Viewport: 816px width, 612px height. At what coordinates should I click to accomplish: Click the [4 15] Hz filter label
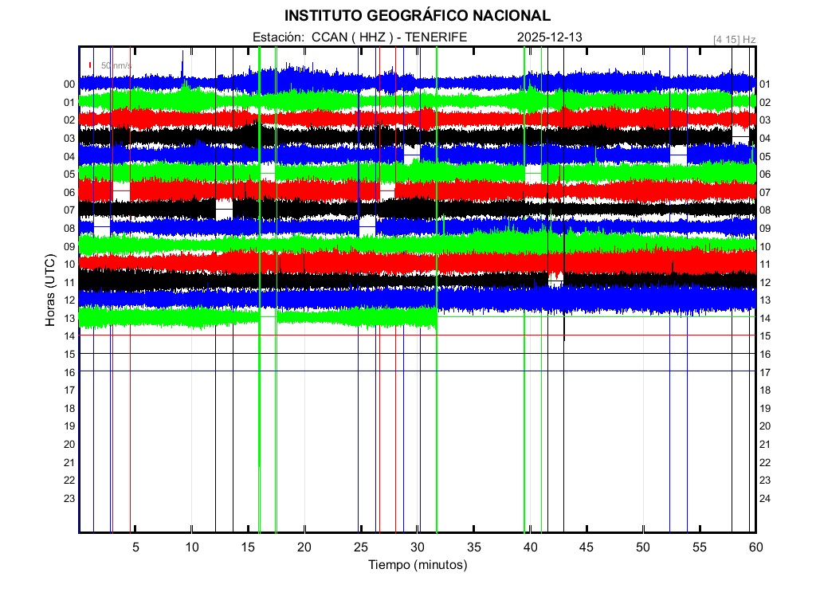[x=734, y=38]
